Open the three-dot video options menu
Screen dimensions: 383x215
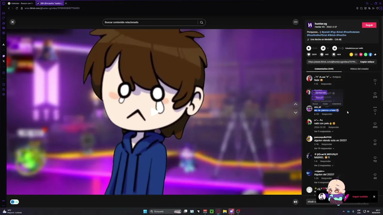pos(296,22)
